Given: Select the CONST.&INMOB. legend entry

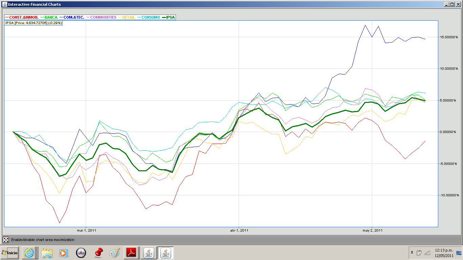Looking at the screenshot, I should [22, 17].
